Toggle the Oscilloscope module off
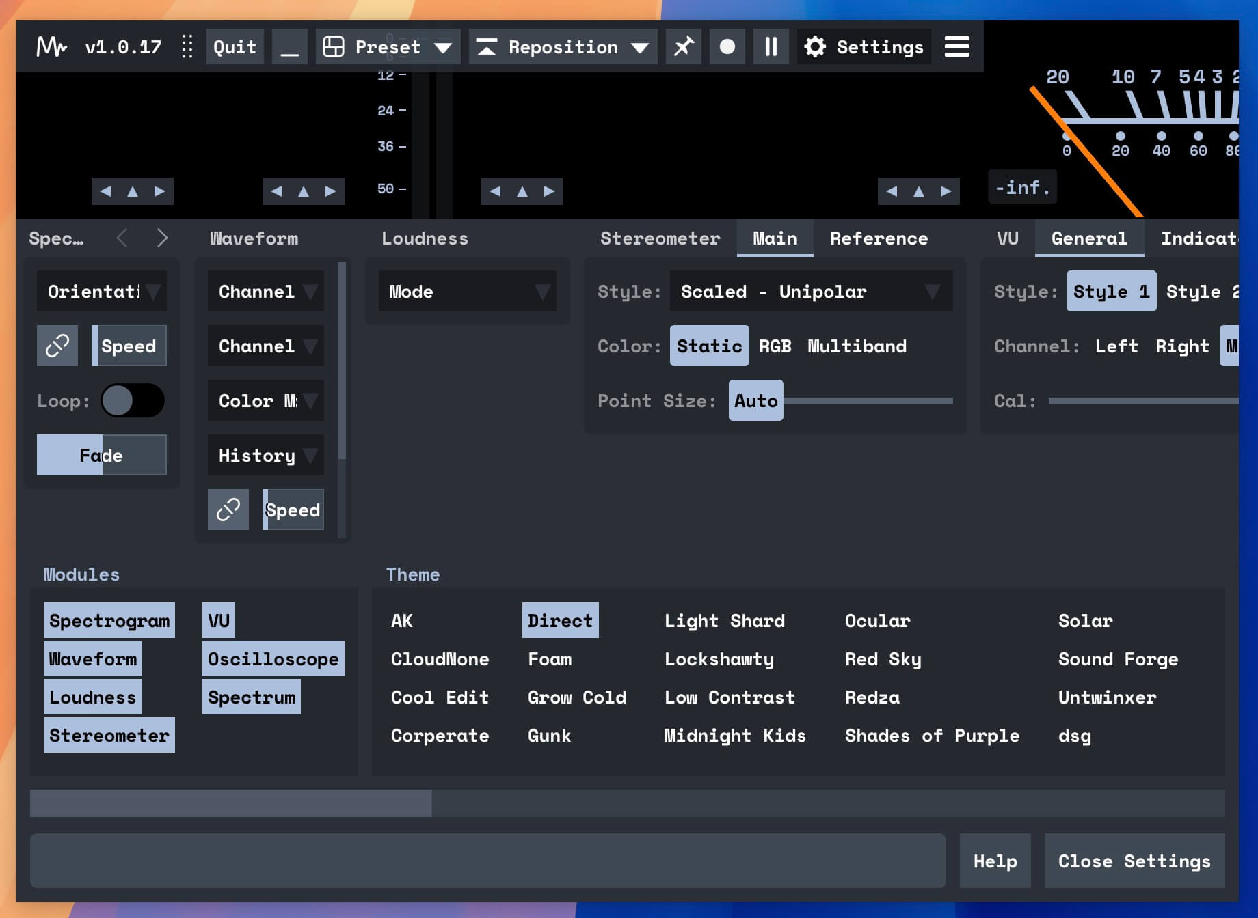 272,658
